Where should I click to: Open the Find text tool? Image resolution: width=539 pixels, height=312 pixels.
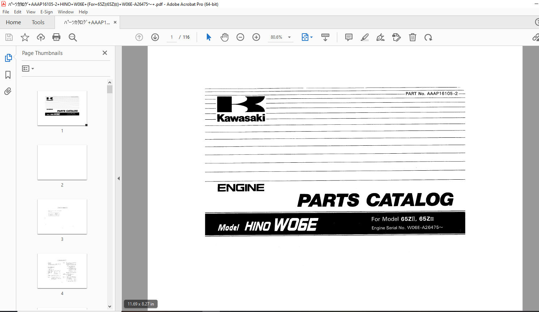pyautogui.click(x=73, y=37)
